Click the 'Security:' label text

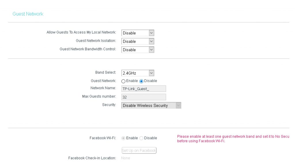coord(109,105)
